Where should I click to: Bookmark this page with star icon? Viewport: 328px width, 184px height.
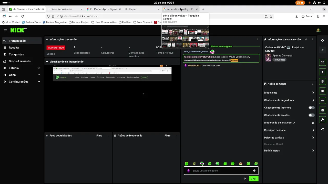[271, 16]
